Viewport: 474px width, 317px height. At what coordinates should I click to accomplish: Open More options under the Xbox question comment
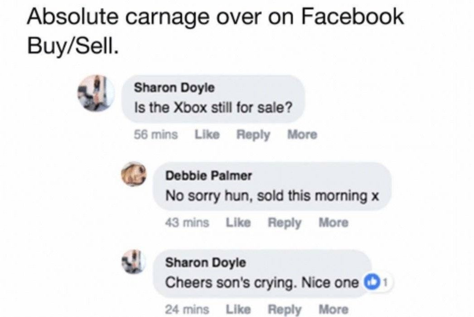tap(302, 135)
